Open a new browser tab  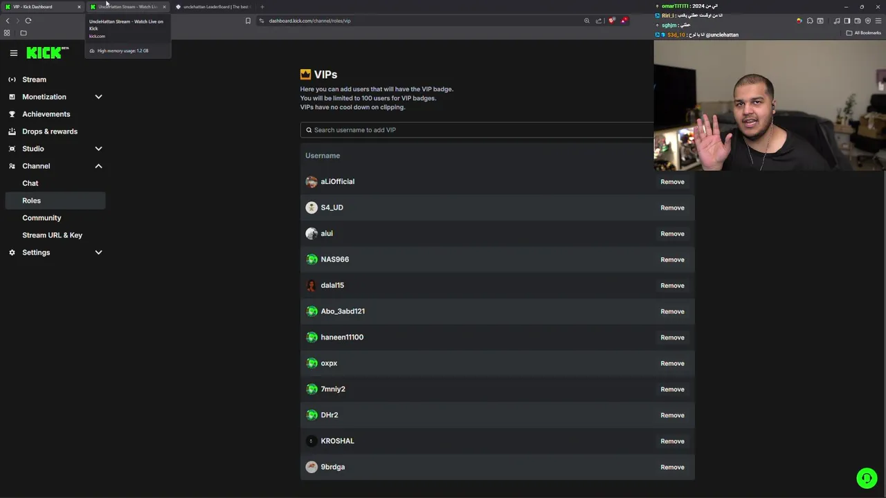(x=262, y=7)
